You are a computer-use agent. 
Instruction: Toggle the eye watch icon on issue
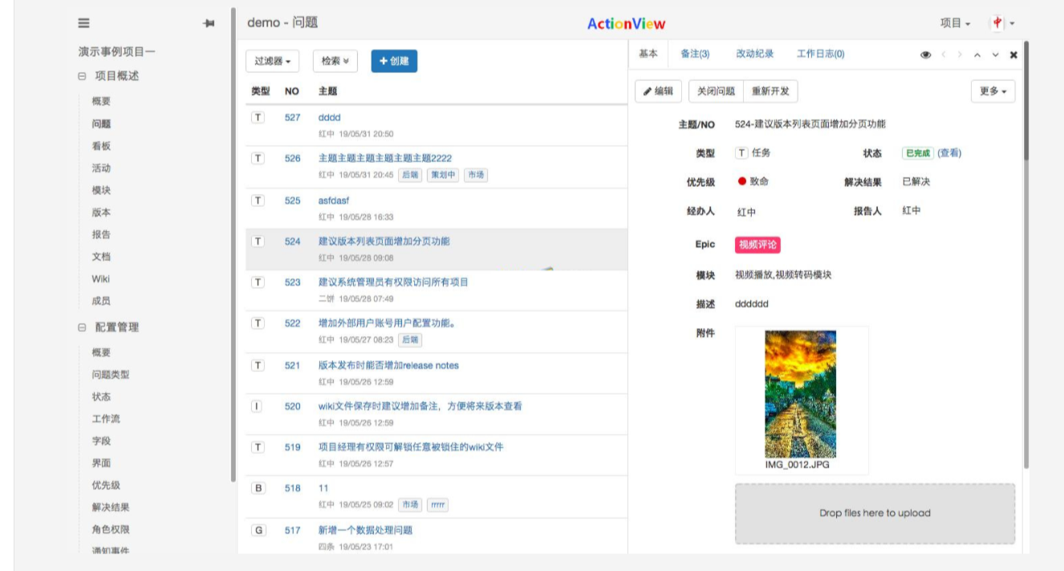tap(925, 55)
